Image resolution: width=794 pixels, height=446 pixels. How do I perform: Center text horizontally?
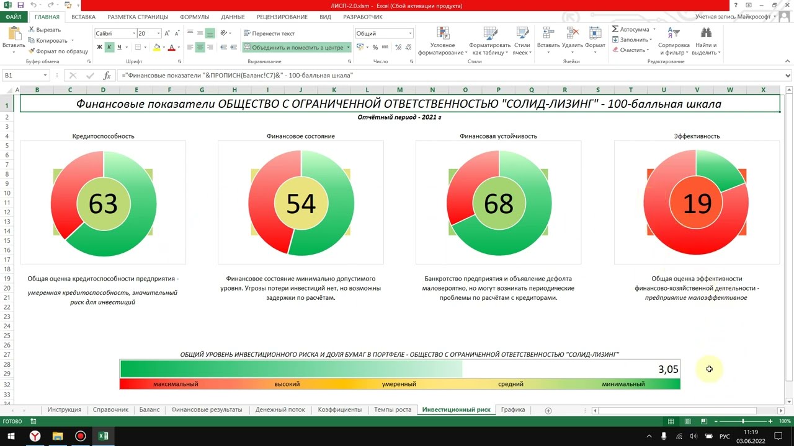[200, 47]
